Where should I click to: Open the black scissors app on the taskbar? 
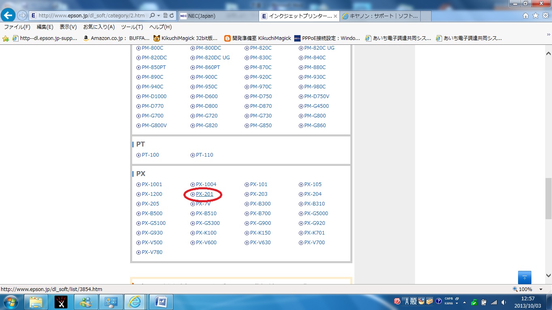pos(61,302)
